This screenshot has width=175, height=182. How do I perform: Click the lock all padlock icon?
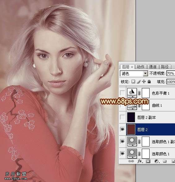click(x=149, y=82)
